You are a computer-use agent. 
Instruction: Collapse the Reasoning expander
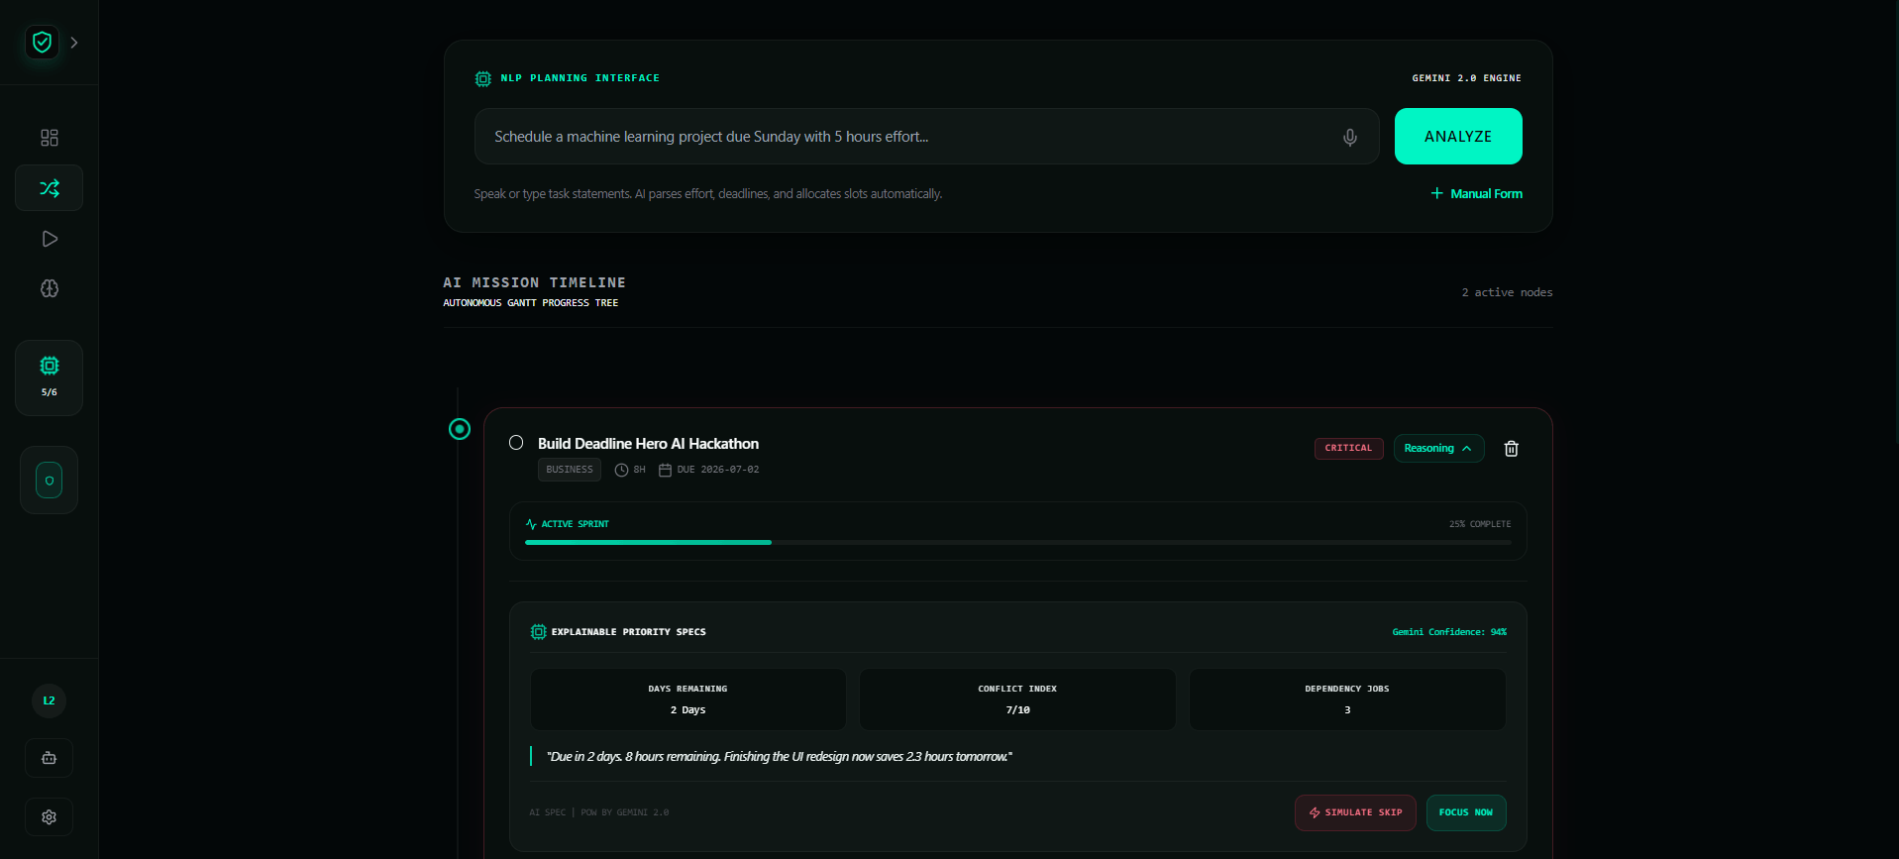point(1438,448)
